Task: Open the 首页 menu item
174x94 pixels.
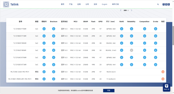Action: click(63, 4)
